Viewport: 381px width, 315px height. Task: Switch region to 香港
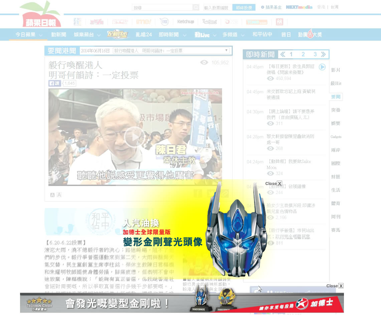click(321, 7)
